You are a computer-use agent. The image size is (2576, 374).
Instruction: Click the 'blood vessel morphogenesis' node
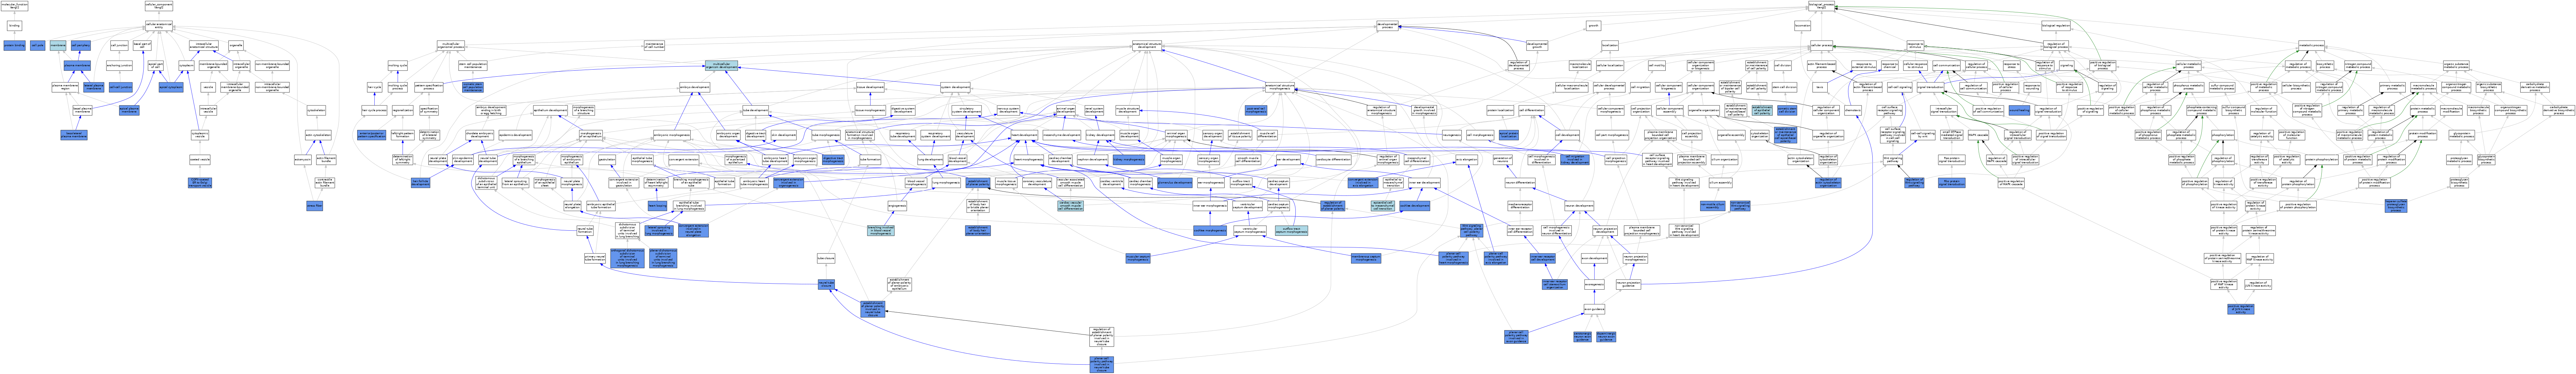916,182
